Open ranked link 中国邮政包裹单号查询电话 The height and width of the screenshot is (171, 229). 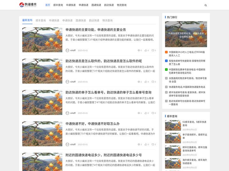[187, 71]
